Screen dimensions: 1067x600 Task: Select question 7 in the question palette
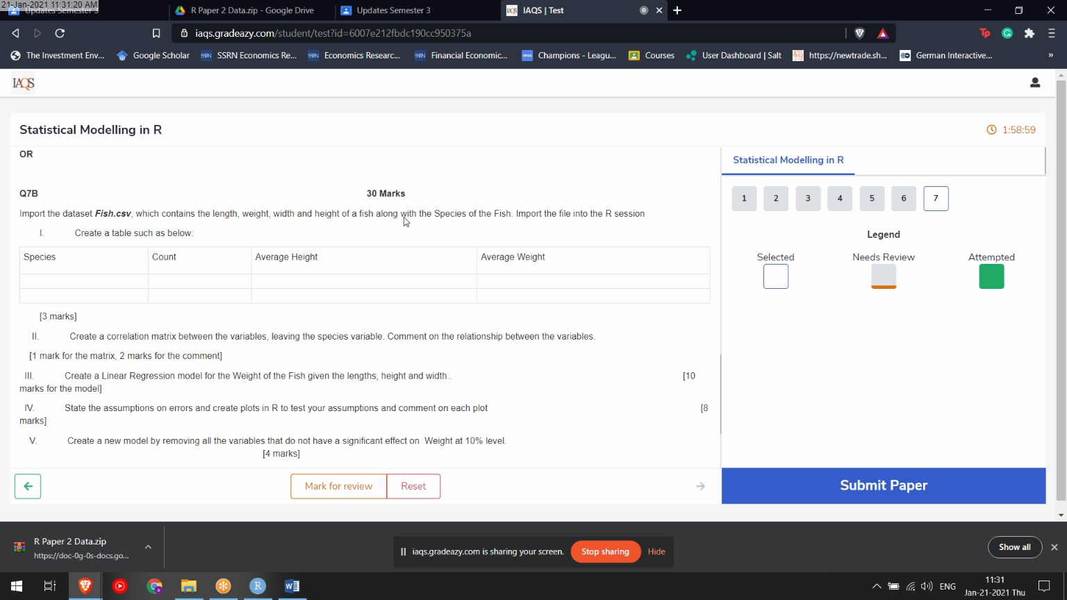936,199
